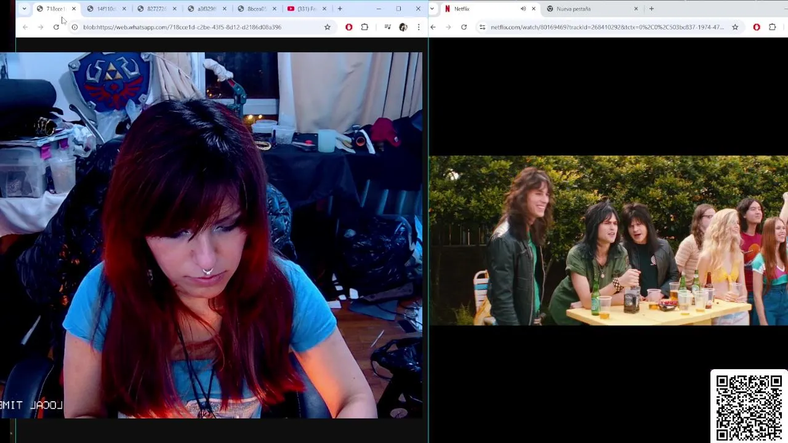
Task: View site information for whatsapp blob URL
Action: 74,27
